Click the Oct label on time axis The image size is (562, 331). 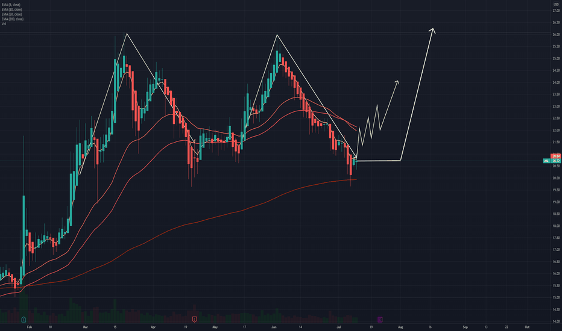pos(527,327)
